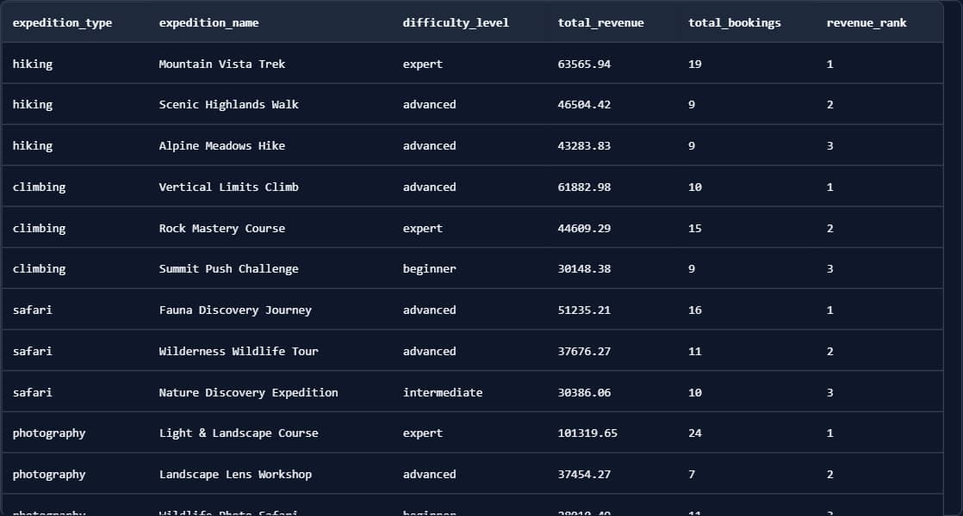The width and height of the screenshot is (963, 516).
Task: Click the Vertical Limits Climb entry
Action: coord(228,187)
